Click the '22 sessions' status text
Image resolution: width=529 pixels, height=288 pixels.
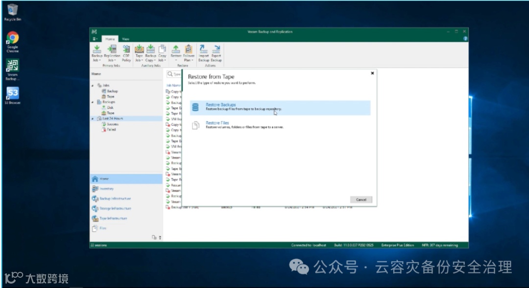pyautogui.click(x=99, y=245)
